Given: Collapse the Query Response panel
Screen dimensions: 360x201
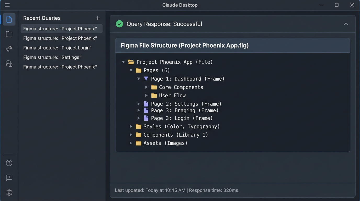Looking at the screenshot, I should pos(346,24).
